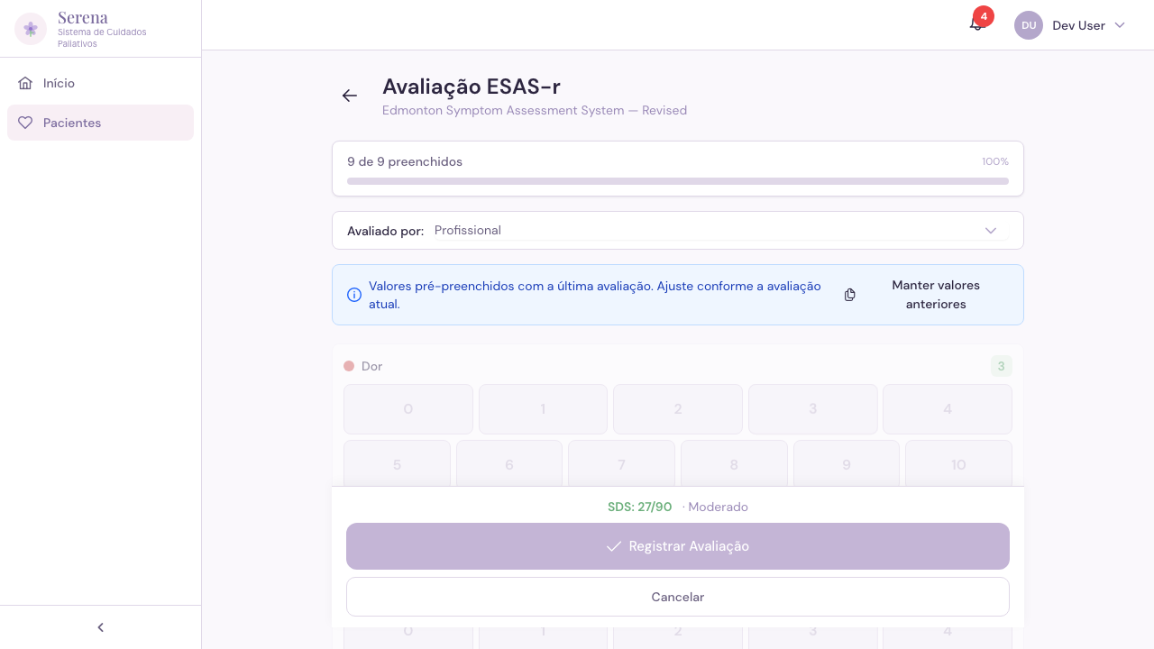Click the info icon in the blue banner
Image resolution: width=1154 pixels, height=649 pixels.
(354, 295)
